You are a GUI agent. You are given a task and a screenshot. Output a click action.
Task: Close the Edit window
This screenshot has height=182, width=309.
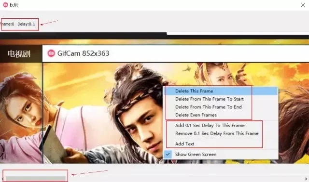pyautogui.click(x=303, y=5)
